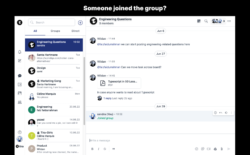
Task: Expand the 1 reply thread
Action: [x=107, y=98]
